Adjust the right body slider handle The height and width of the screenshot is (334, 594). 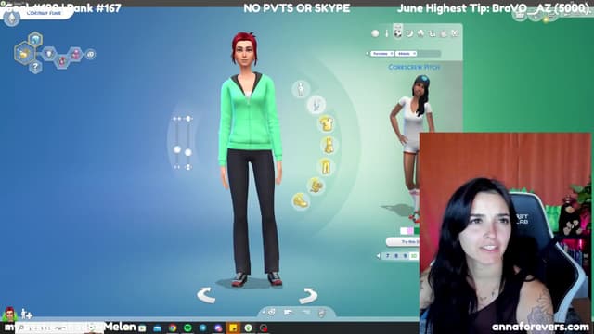[188, 152]
